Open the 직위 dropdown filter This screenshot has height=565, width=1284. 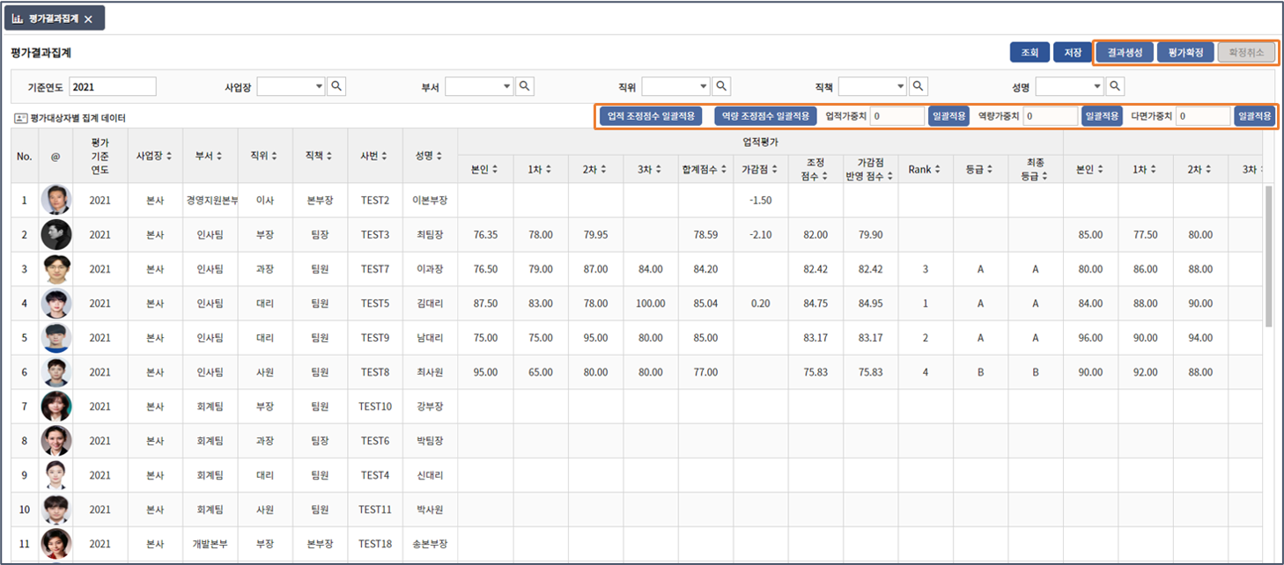675,86
